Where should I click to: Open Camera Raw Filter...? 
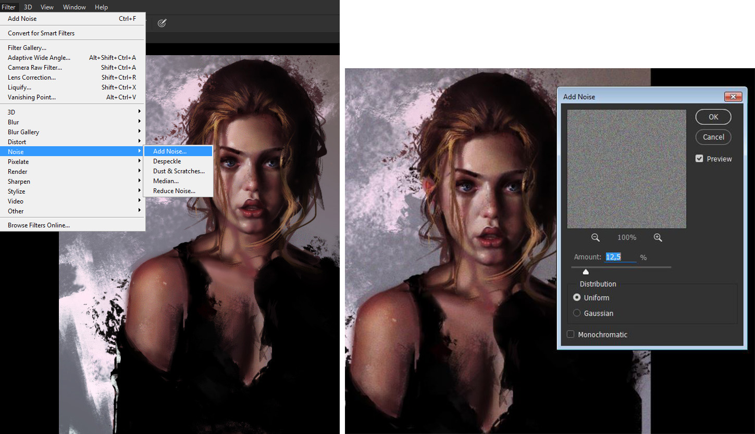click(x=72, y=68)
